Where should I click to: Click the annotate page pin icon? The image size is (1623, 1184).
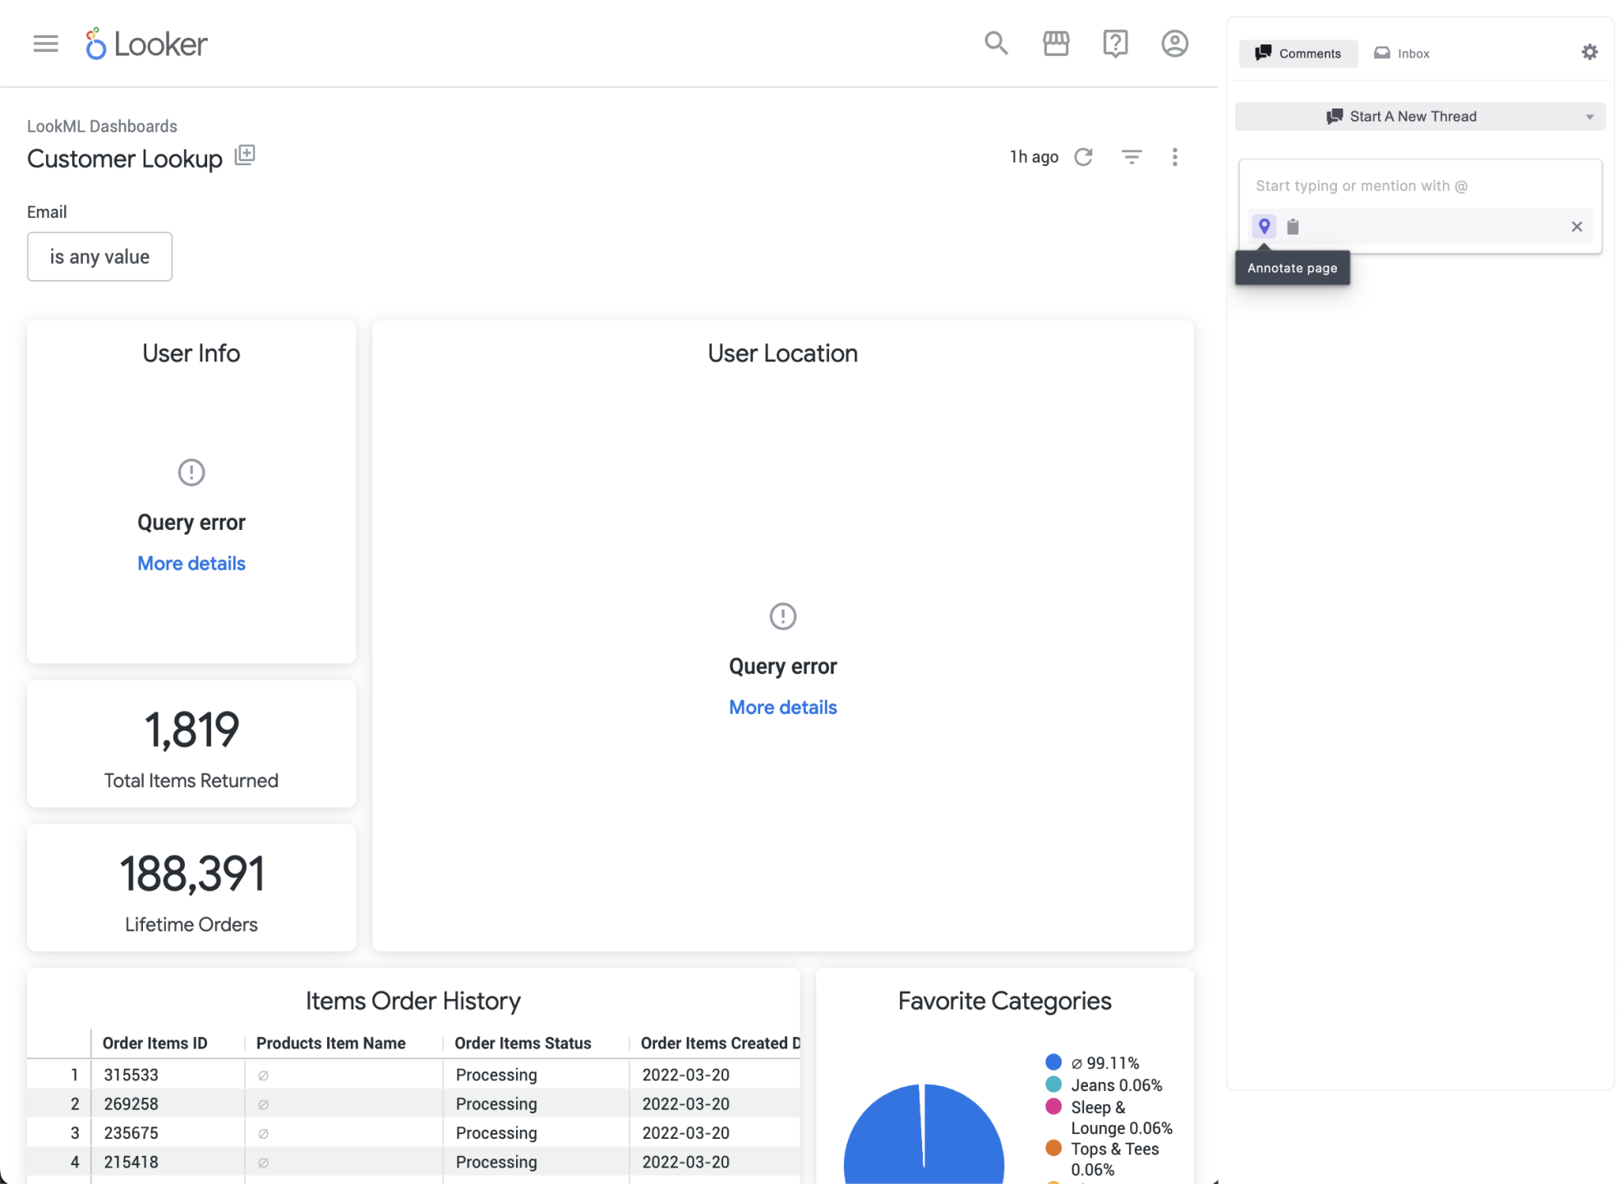click(1264, 225)
